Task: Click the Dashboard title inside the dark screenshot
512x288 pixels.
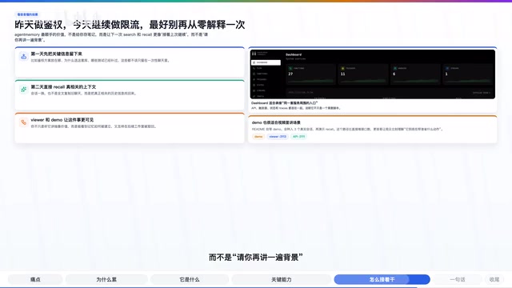Action: 294,54
